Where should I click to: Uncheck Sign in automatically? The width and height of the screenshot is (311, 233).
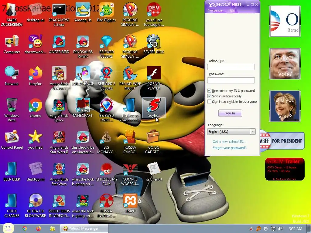(209, 96)
